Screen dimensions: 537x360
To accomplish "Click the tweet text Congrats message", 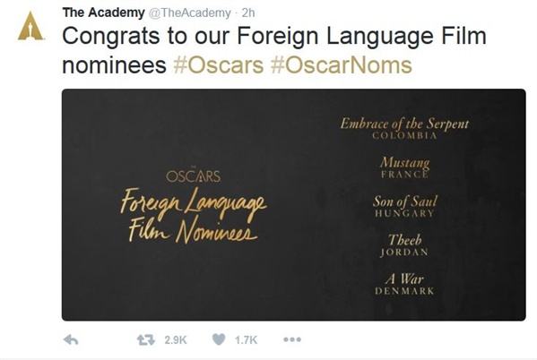I will pos(274,50).
